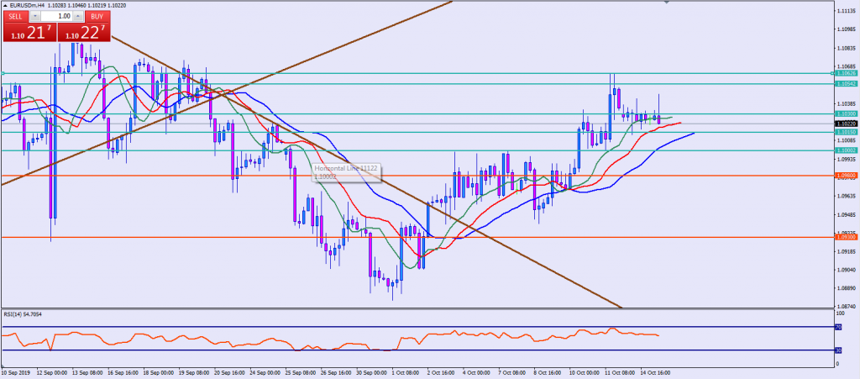Image resolution: width=860 pixels, height=379 pixels.
Task: Decrease trade volume with the down arrow
Action: coord(36,16)
